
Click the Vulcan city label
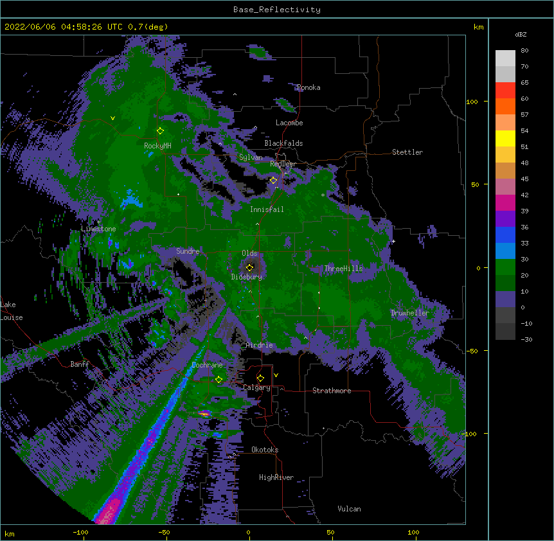(x=349, y=509)
